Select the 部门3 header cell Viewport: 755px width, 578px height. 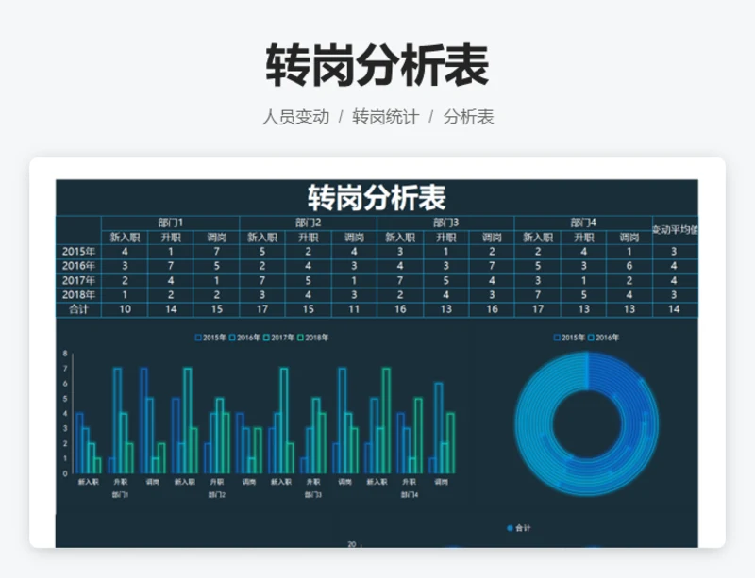pyautogui.click(x=445, y=223)
